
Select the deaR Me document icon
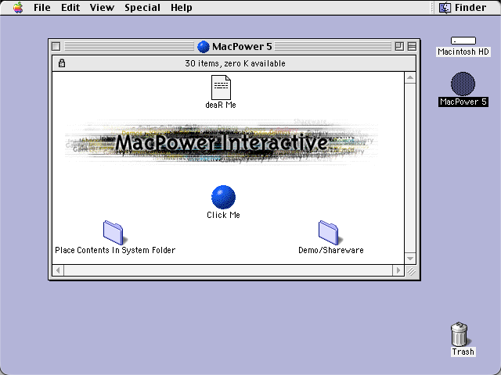click(x=221, y=87)
